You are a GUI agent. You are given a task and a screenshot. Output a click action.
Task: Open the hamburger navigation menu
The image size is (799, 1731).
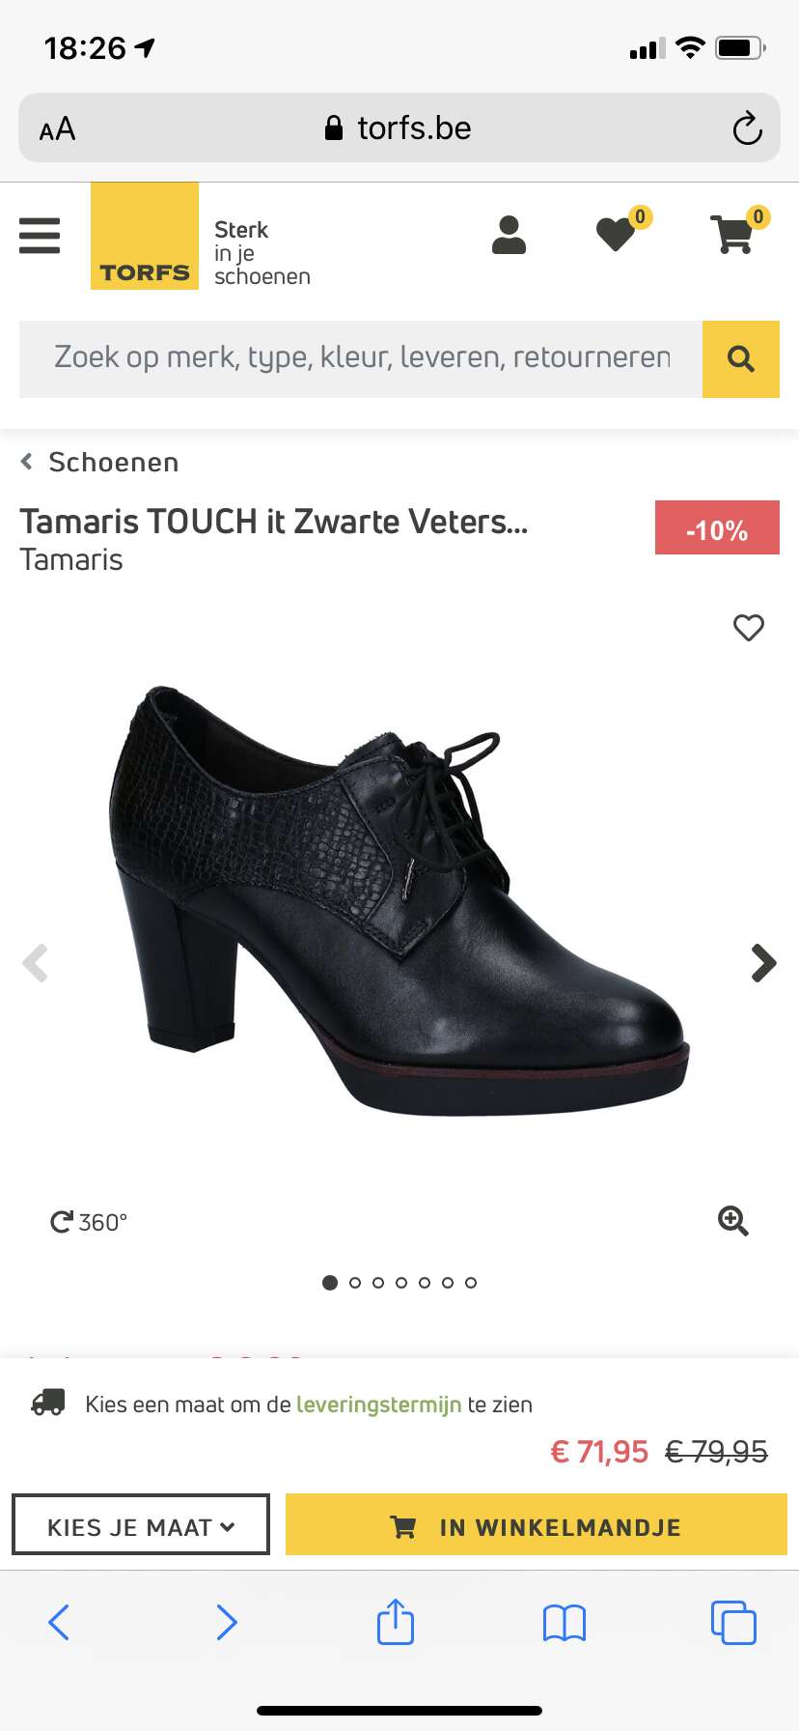[40, 236]
